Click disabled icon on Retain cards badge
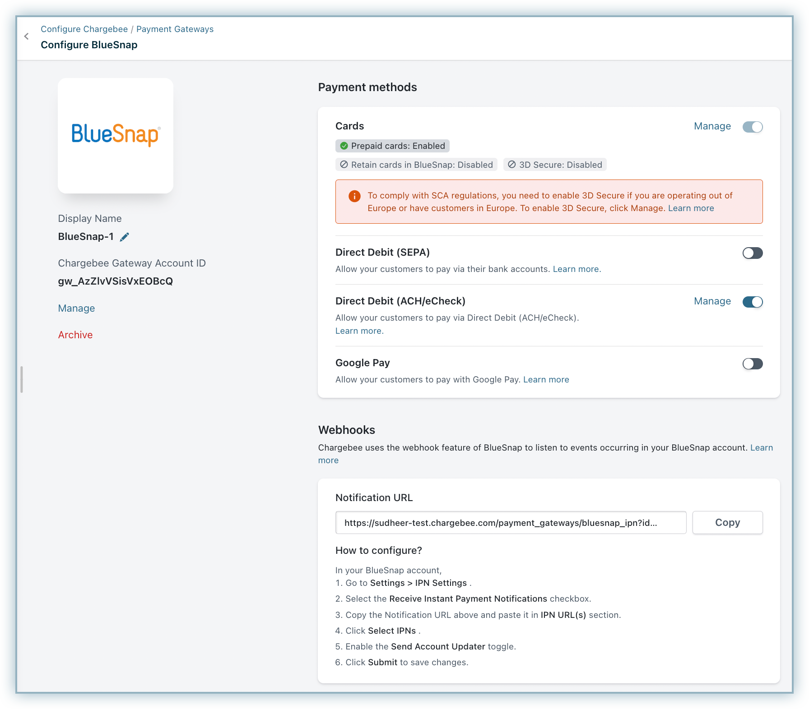 pos(344,165)
